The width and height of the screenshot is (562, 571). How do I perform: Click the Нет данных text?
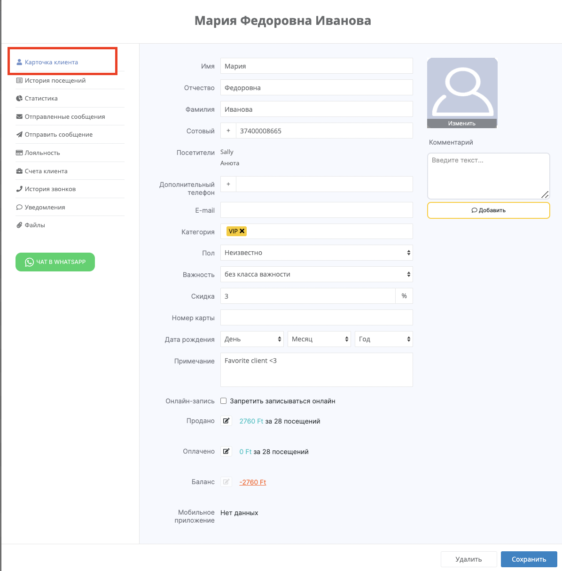[x=239, y=513]
